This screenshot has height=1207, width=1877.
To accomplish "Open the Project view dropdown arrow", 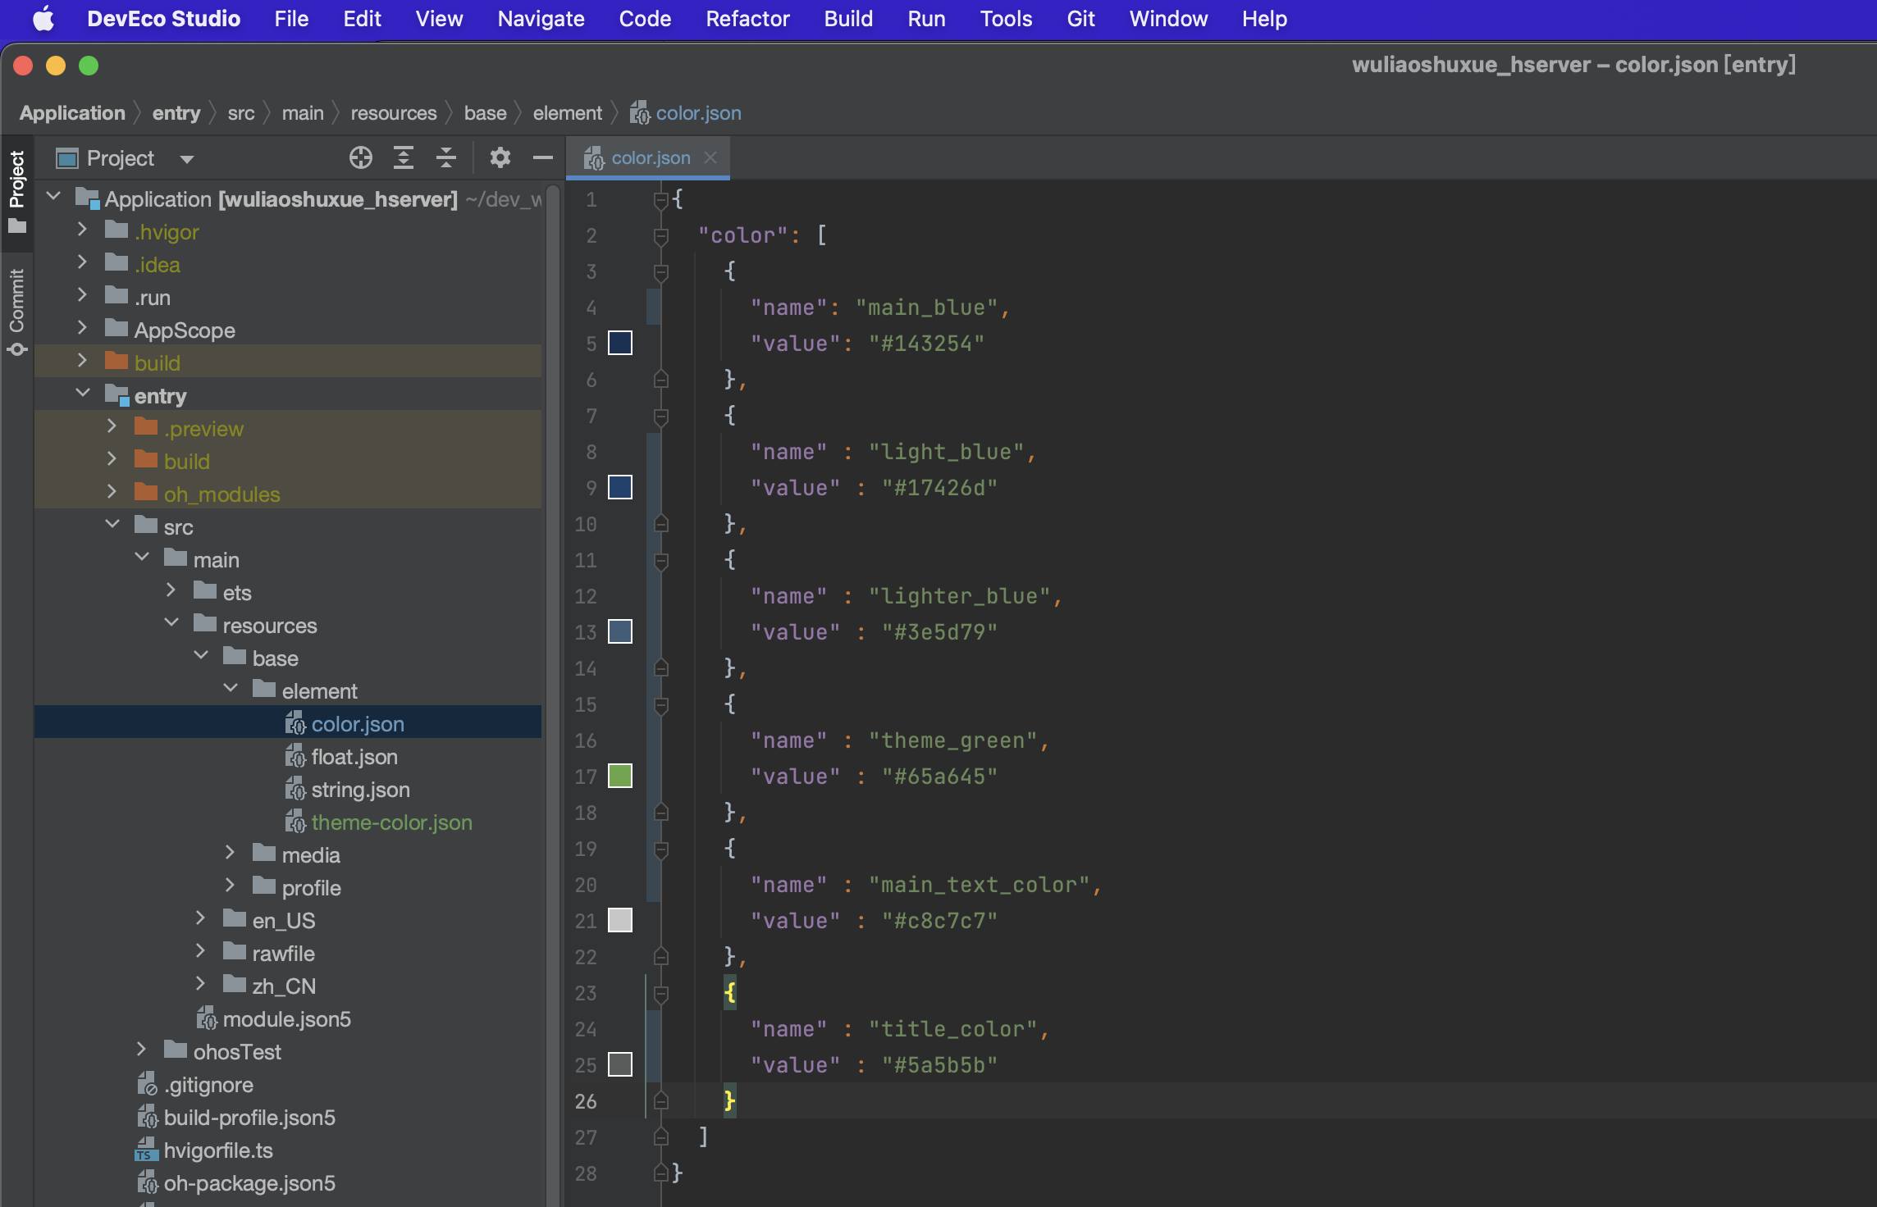I will (x=187, y=159).
